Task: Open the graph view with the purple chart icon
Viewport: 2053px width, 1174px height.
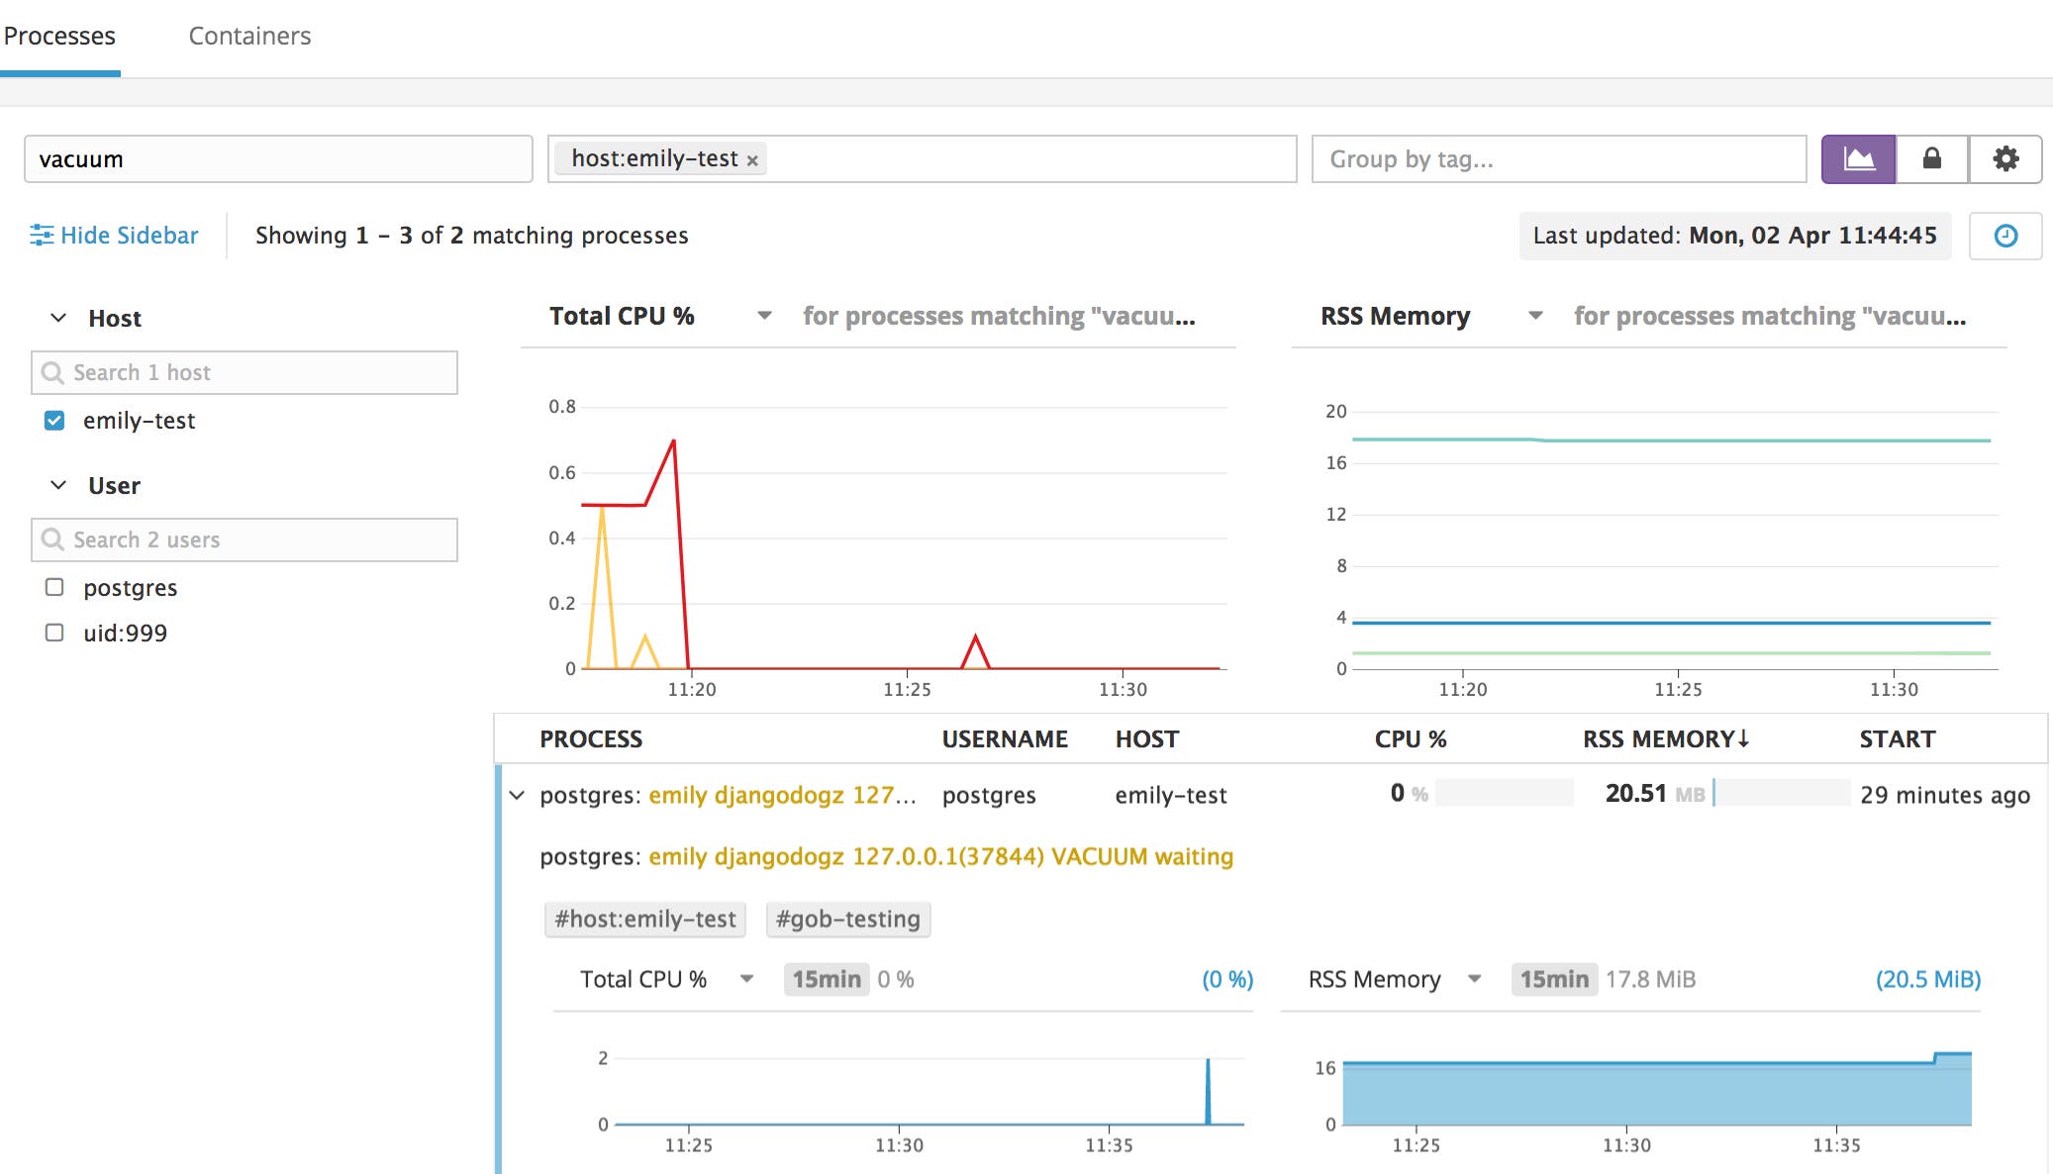Action: (x=1860, y=158)
